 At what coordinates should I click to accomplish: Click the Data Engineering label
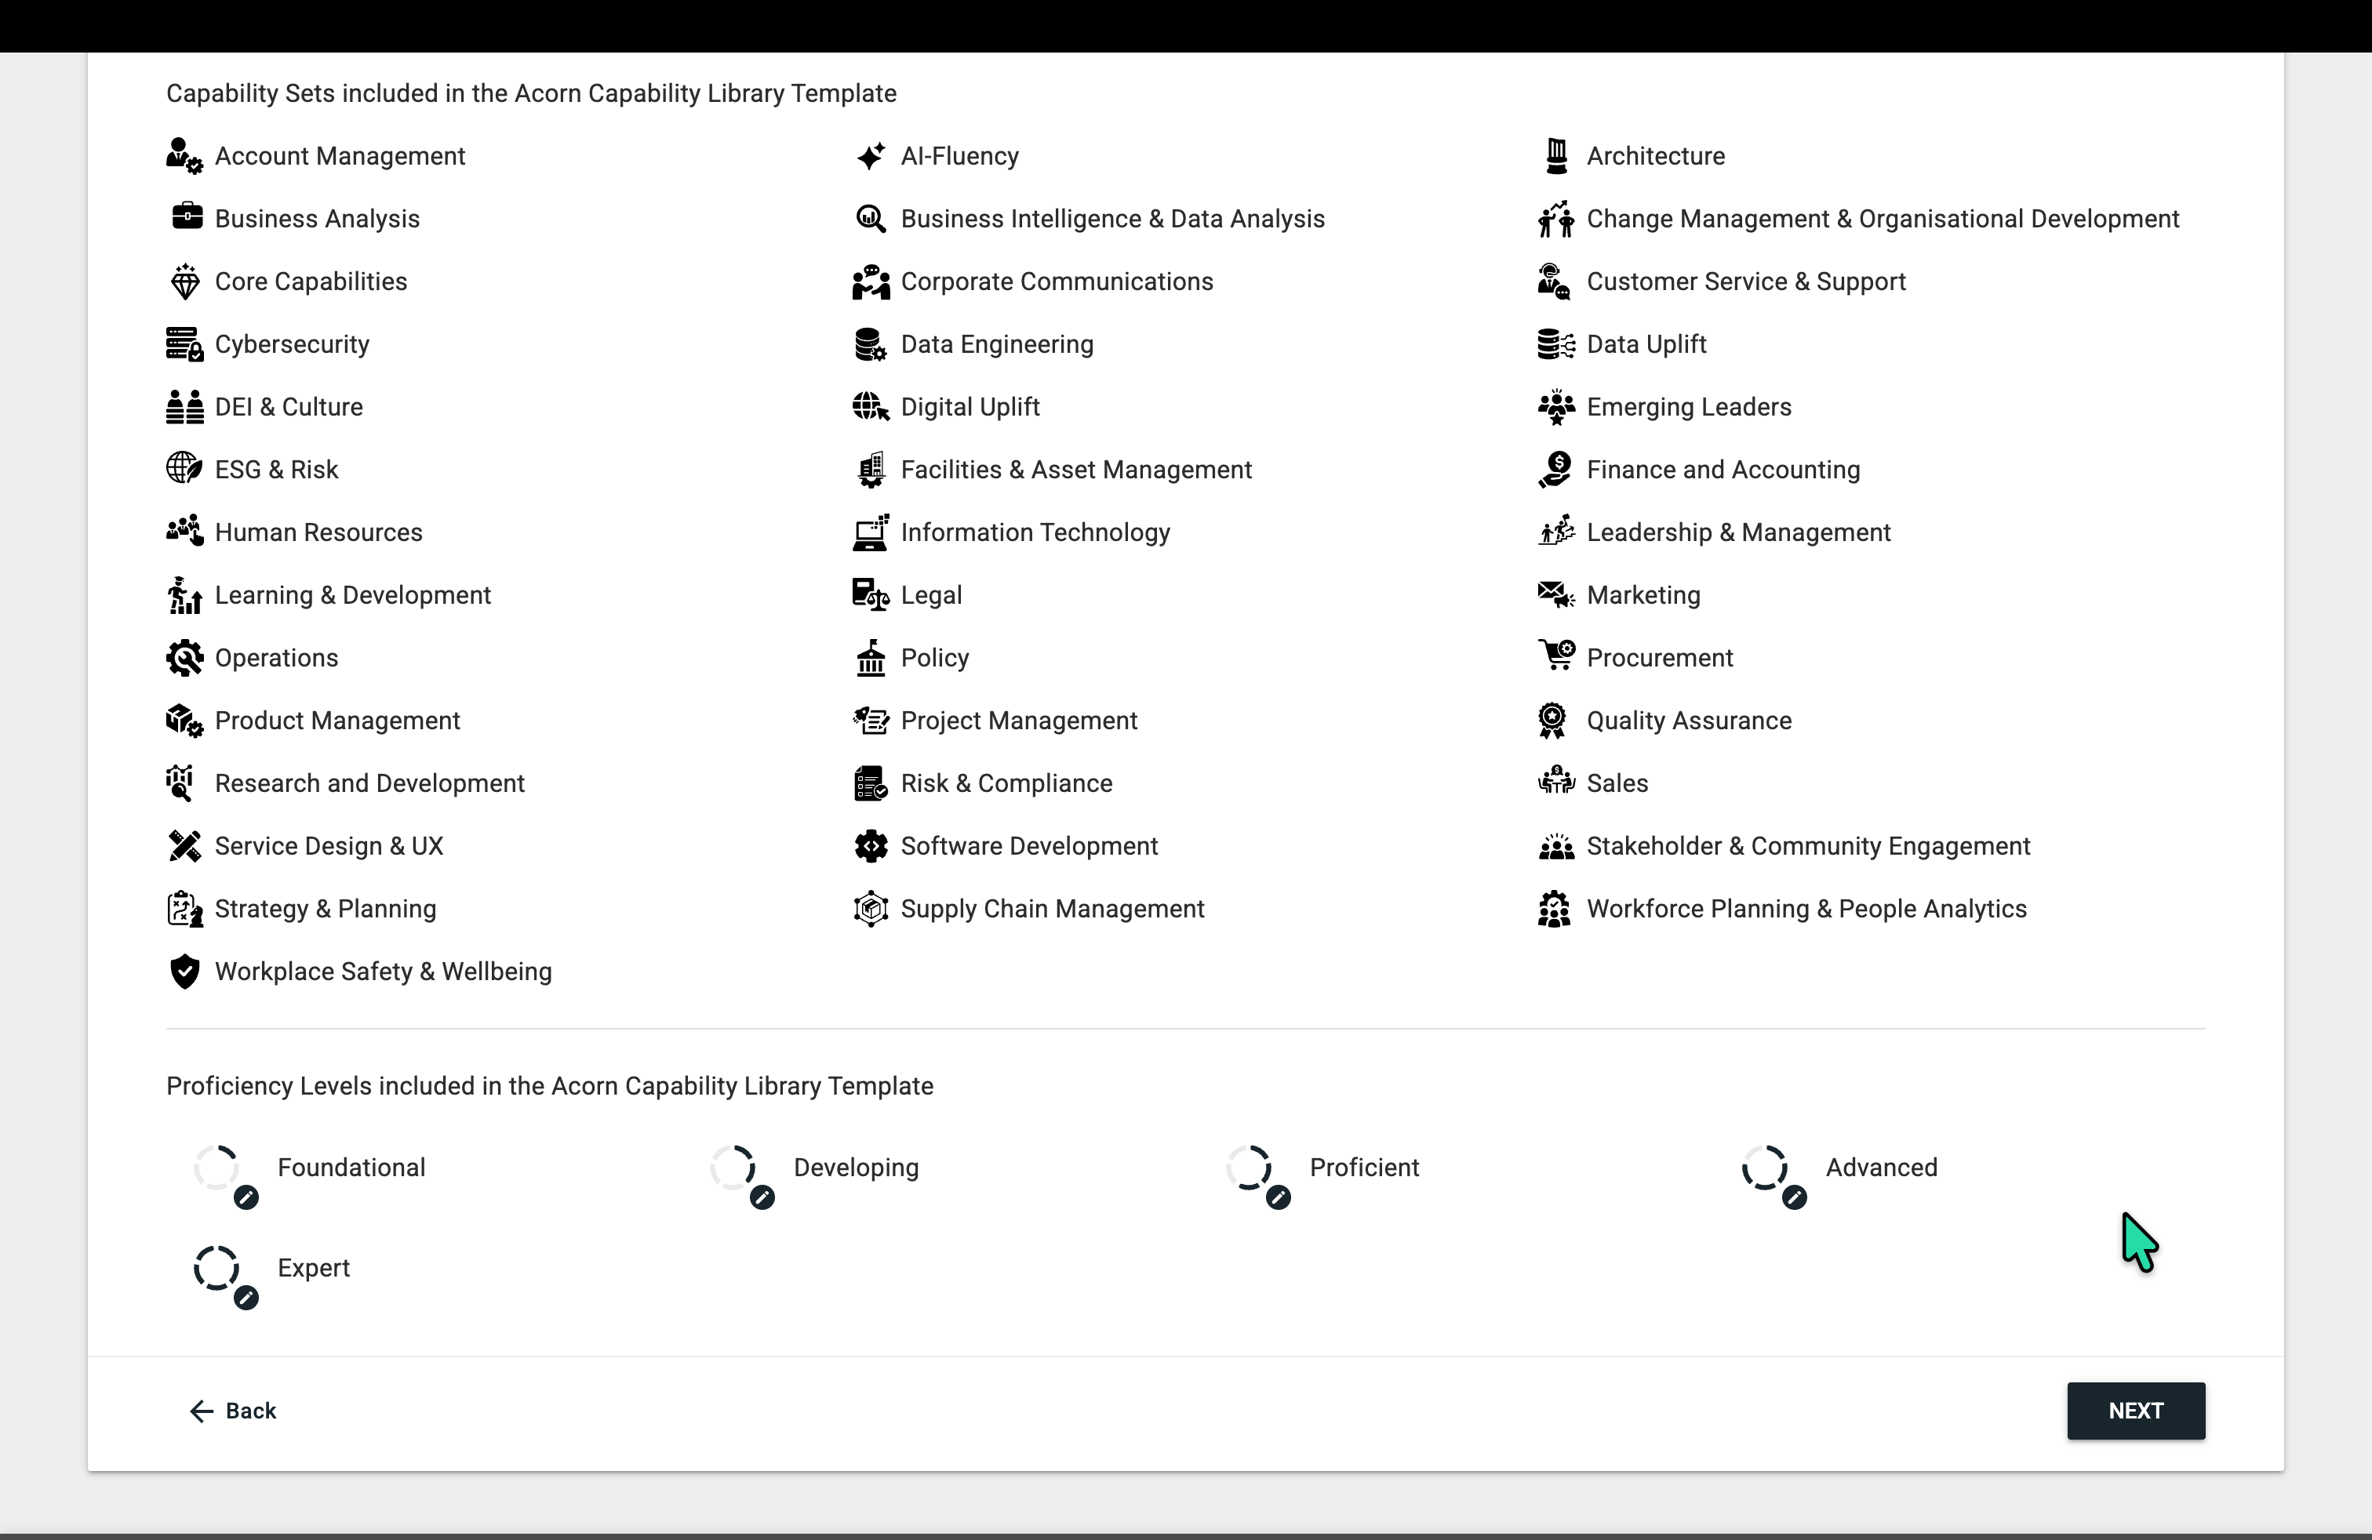coord(995,345)
